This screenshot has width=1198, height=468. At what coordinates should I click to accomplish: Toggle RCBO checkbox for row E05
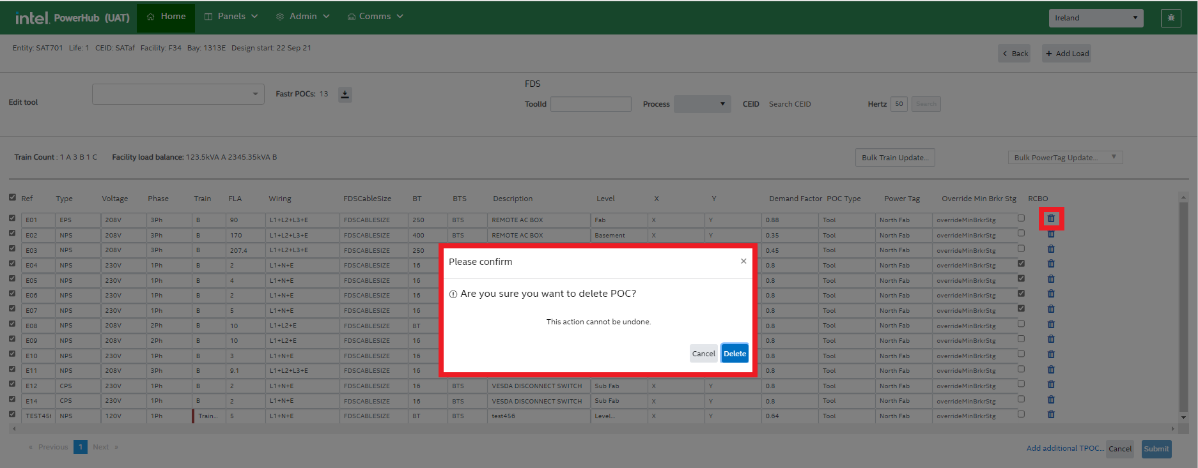(1021, 279)
